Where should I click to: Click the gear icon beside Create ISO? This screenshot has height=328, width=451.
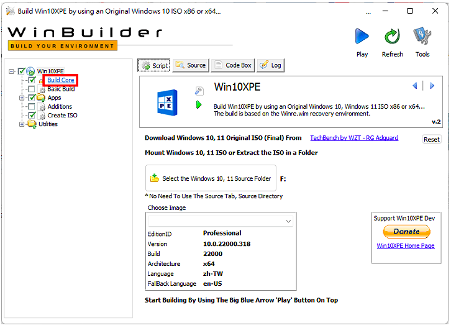click(x=42, y=116)
